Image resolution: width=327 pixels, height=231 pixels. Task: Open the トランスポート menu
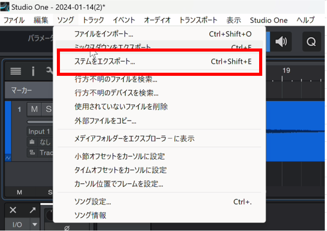pyautogui.click(x=198, y=20)
